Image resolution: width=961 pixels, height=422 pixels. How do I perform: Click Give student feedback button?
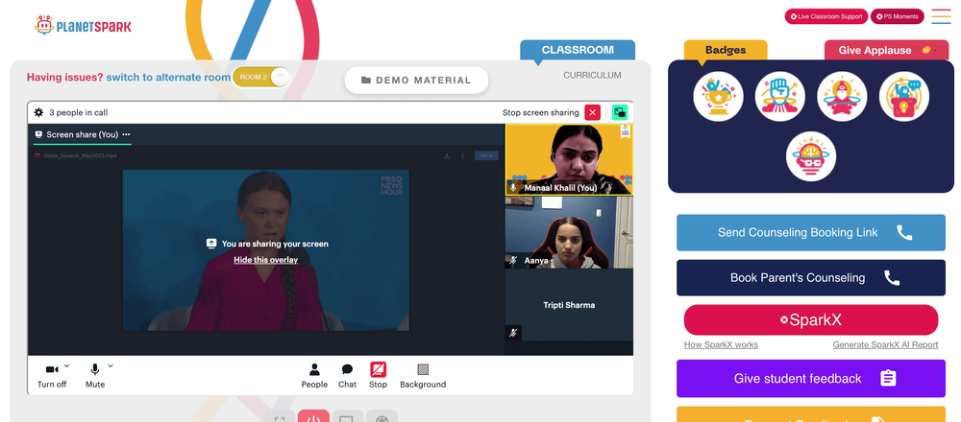point(811,379)
